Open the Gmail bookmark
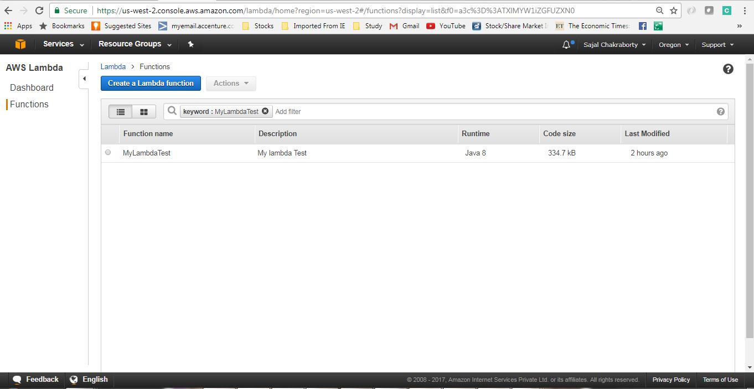The height and width of the screenshot is (389, 754). pyautogui.click(x=404, y=26)
